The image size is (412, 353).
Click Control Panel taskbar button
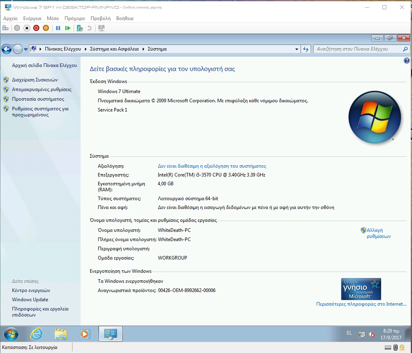click(110, 334)
